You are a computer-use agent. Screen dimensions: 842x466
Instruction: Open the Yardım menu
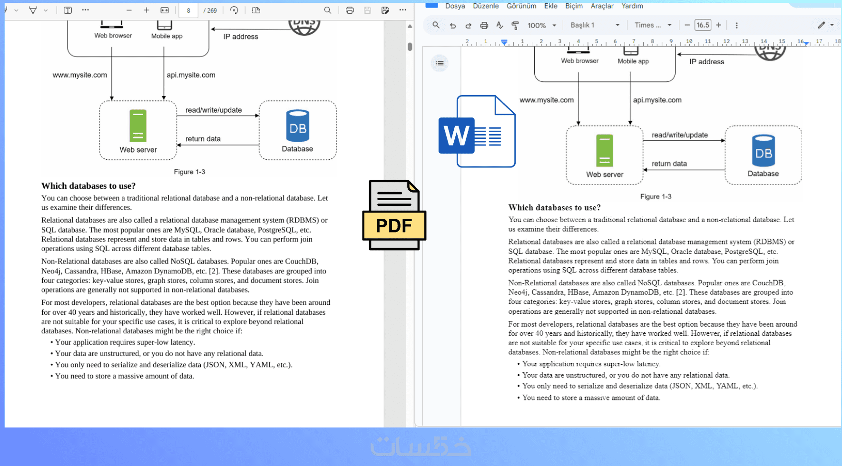coord(632,6)
